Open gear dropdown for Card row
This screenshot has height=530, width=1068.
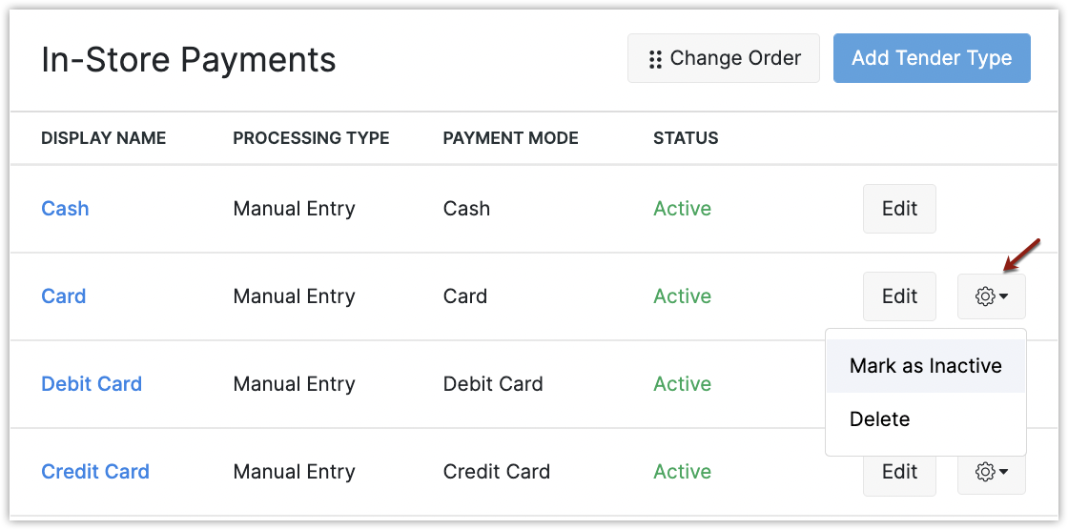992,296
